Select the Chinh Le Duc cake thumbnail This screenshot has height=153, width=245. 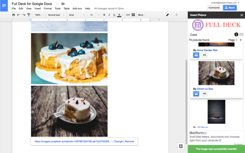coord(216,73)
